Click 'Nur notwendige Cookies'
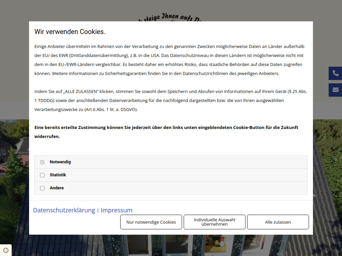The width and height of the screenshot is (342, 256). (x=151, y=222)
